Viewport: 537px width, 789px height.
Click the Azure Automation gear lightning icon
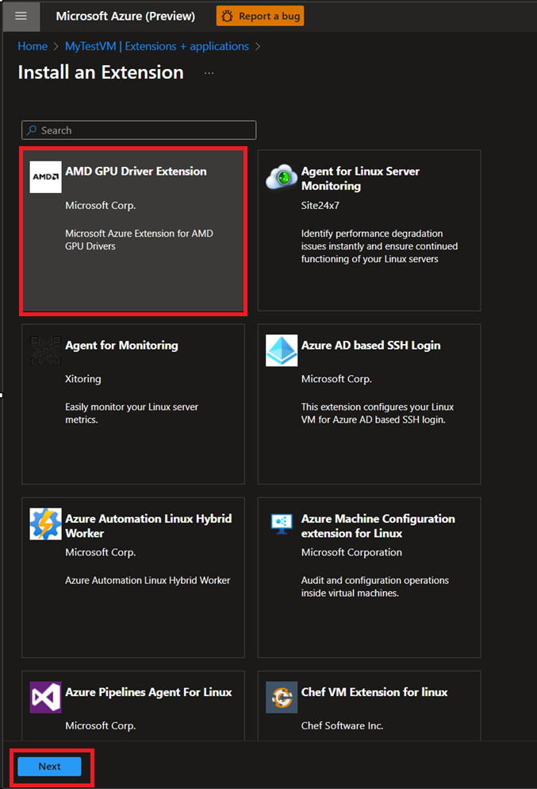[x=46, y=524]
